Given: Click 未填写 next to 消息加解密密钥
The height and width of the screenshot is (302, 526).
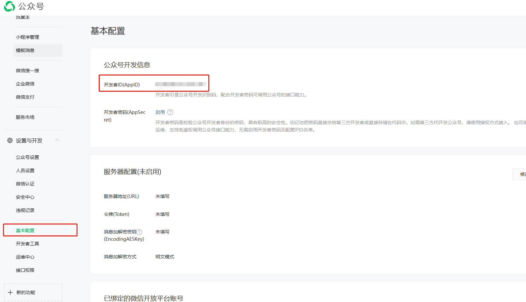Looking at the screenshot, I should click(162, 232).
